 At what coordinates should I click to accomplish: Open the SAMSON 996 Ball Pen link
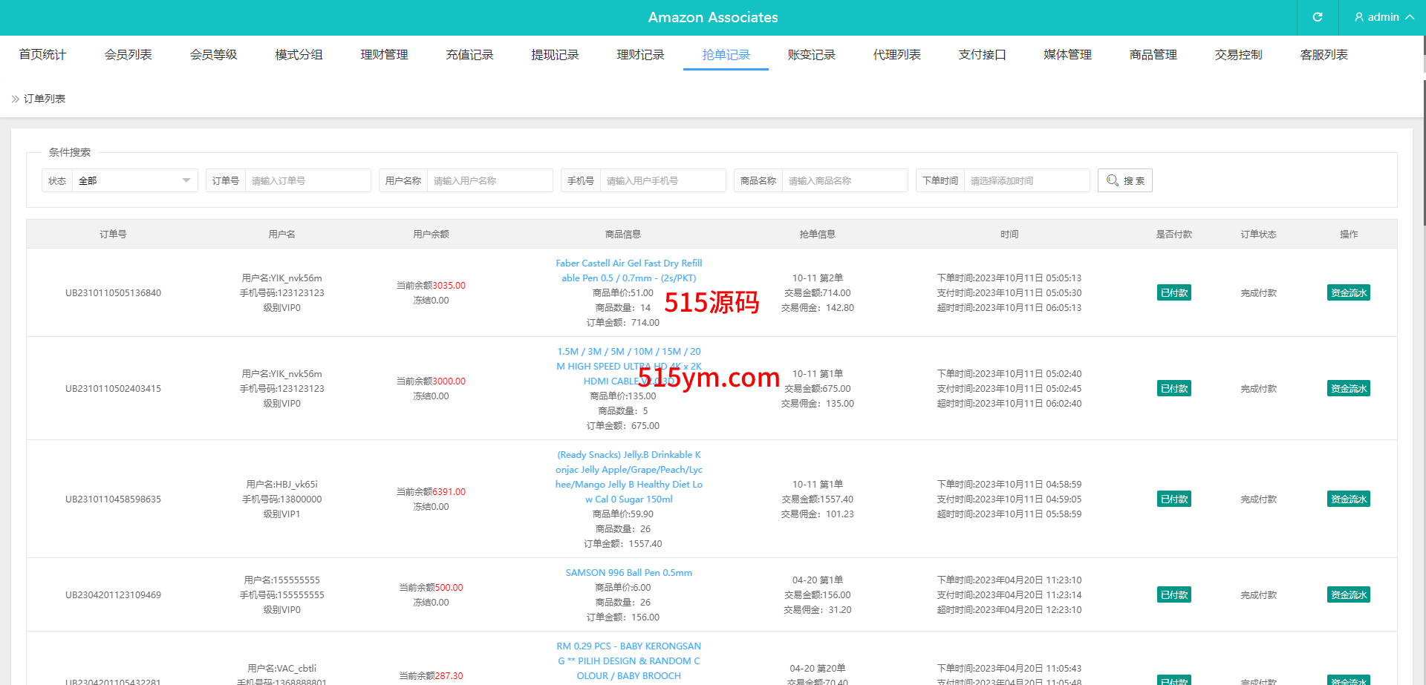[628, 573]
